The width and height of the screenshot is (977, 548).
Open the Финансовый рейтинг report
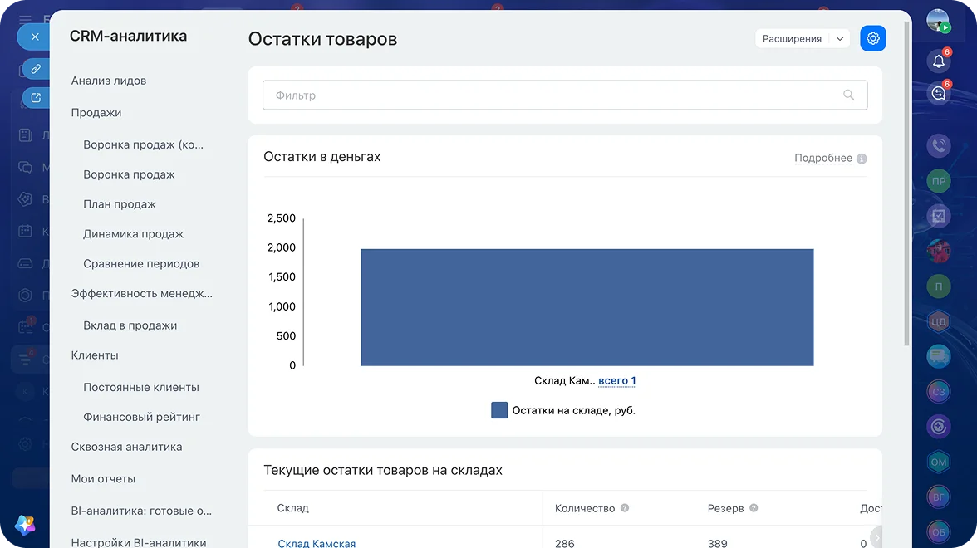141,417
